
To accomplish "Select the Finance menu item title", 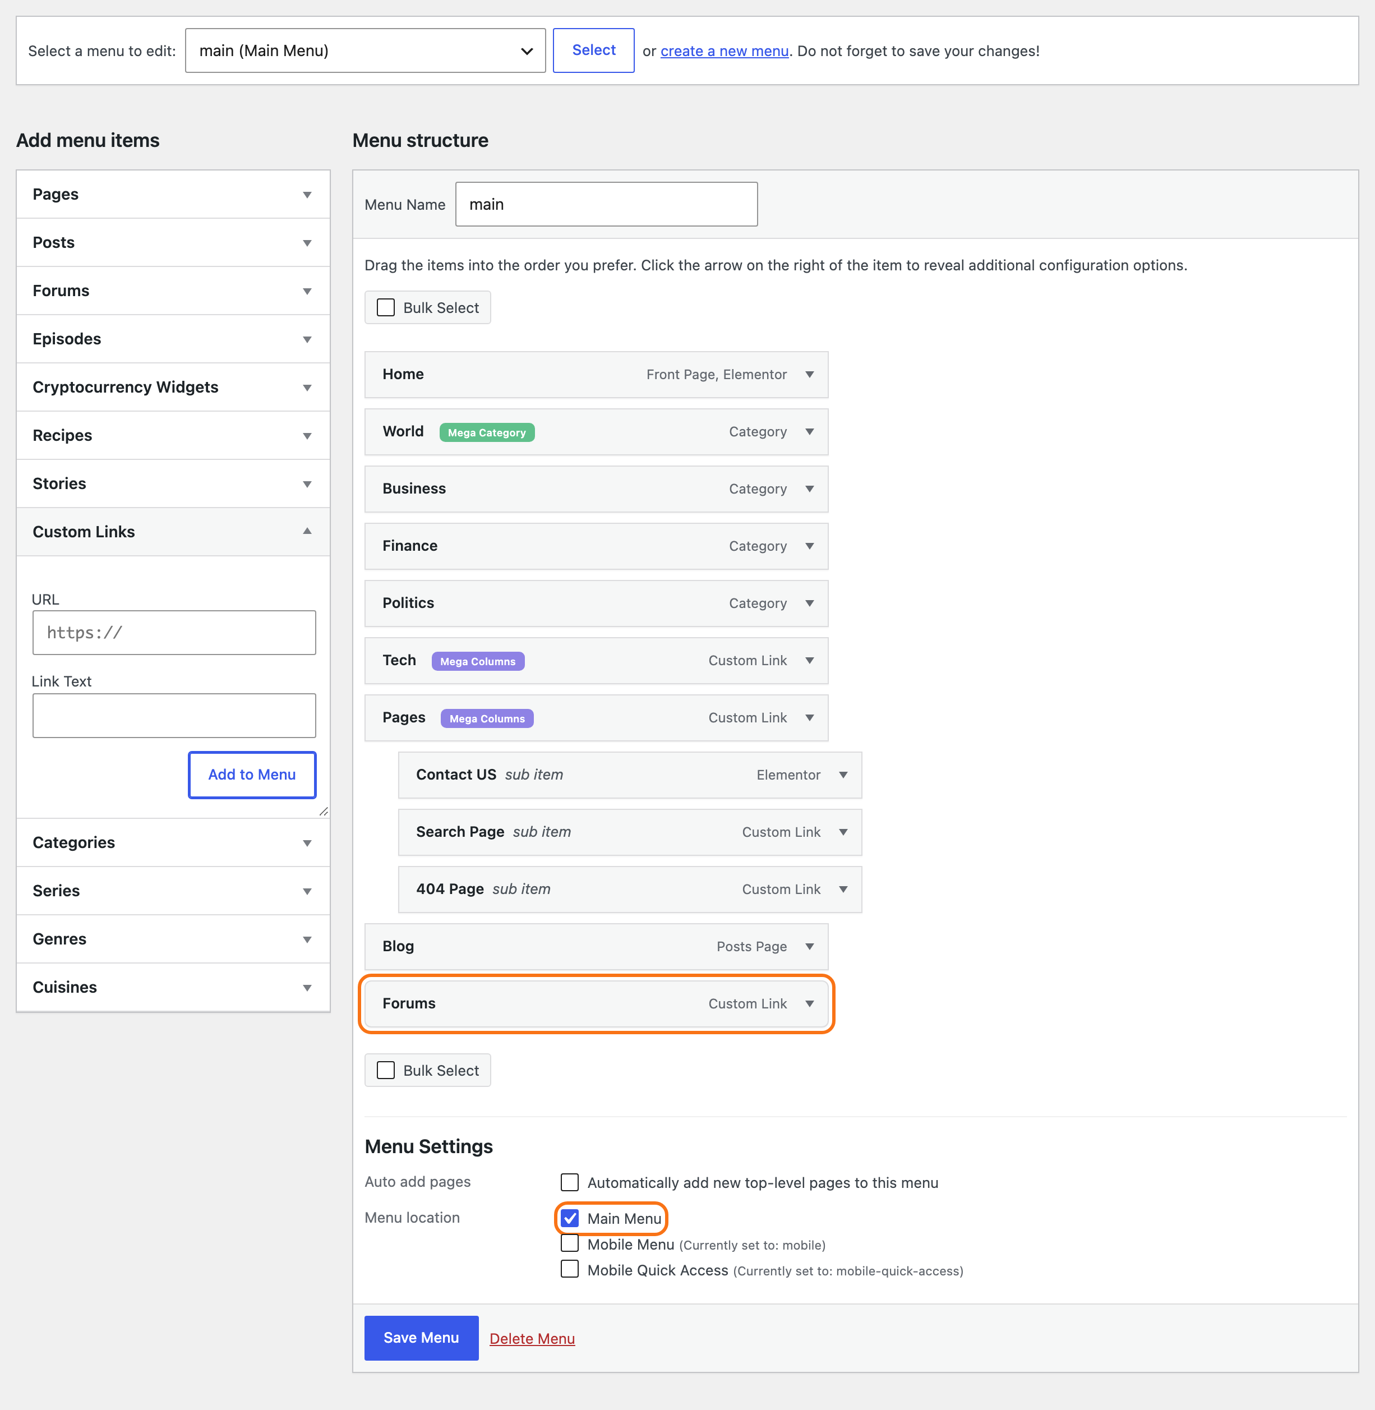I will (x=410, y=546).
